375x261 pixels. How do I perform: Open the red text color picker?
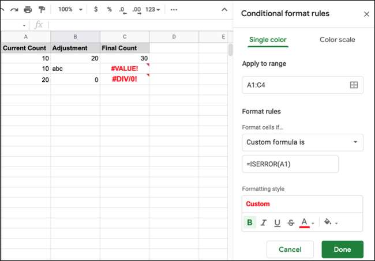coord(307,222)
